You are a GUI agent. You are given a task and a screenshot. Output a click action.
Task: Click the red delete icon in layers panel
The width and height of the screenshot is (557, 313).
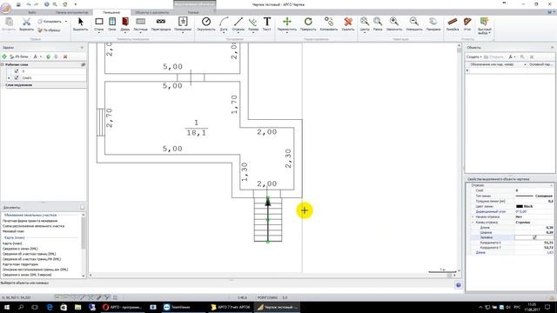(65, 57)
